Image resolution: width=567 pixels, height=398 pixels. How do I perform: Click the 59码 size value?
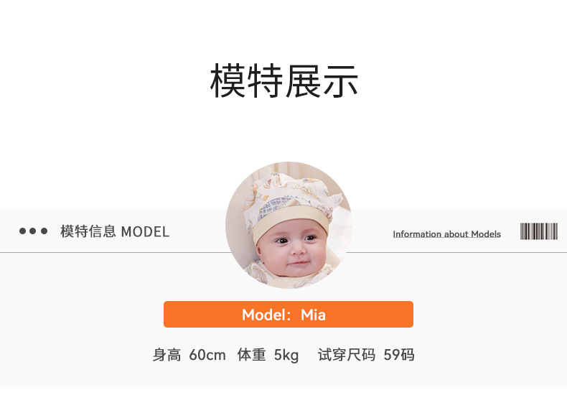399,355
